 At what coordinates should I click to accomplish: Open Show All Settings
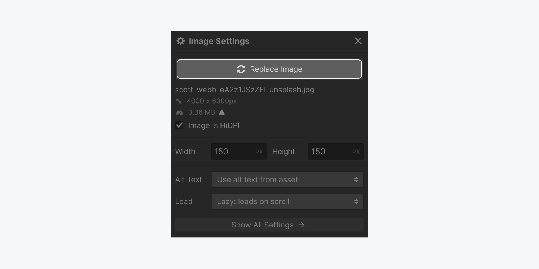tap(269, 225)
